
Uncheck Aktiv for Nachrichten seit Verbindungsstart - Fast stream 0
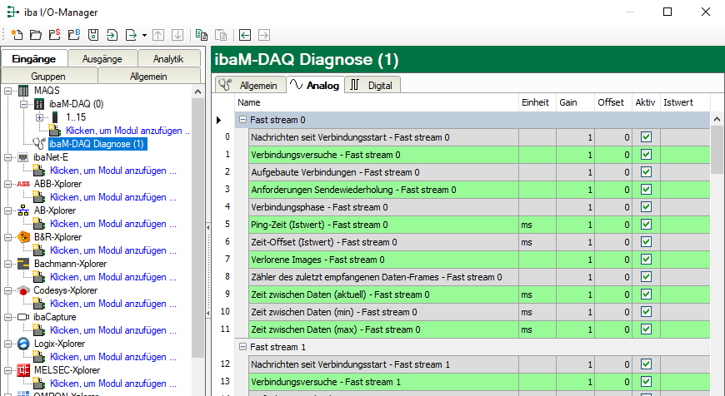pos(645,137)
